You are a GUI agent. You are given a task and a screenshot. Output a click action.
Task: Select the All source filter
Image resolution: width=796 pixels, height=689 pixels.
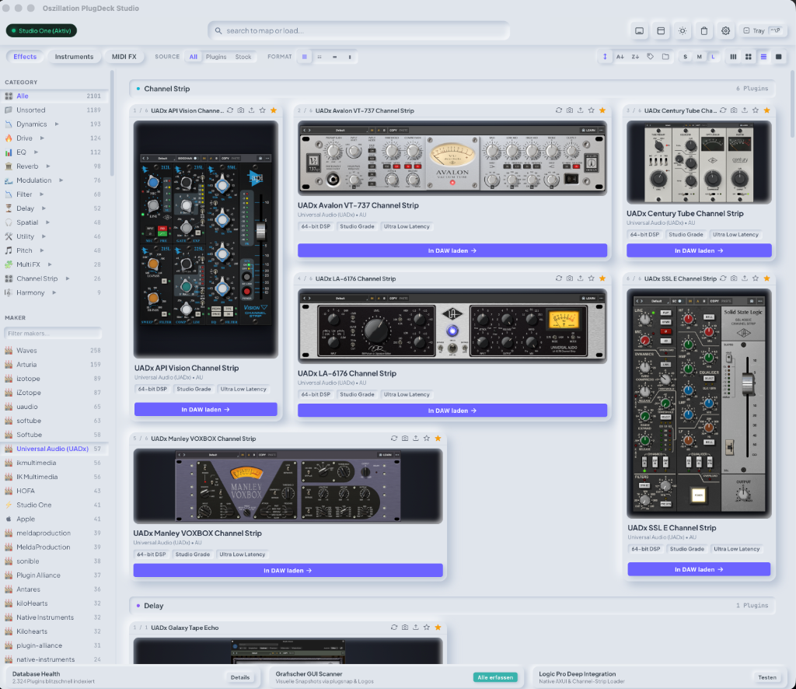click(194, 57)
